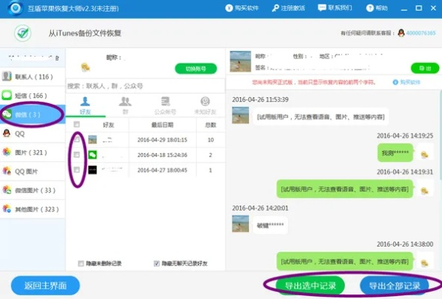This screenshot has width=442, height=299.
Task: Click the large profile photo in chat header
Action: (241, 61)
